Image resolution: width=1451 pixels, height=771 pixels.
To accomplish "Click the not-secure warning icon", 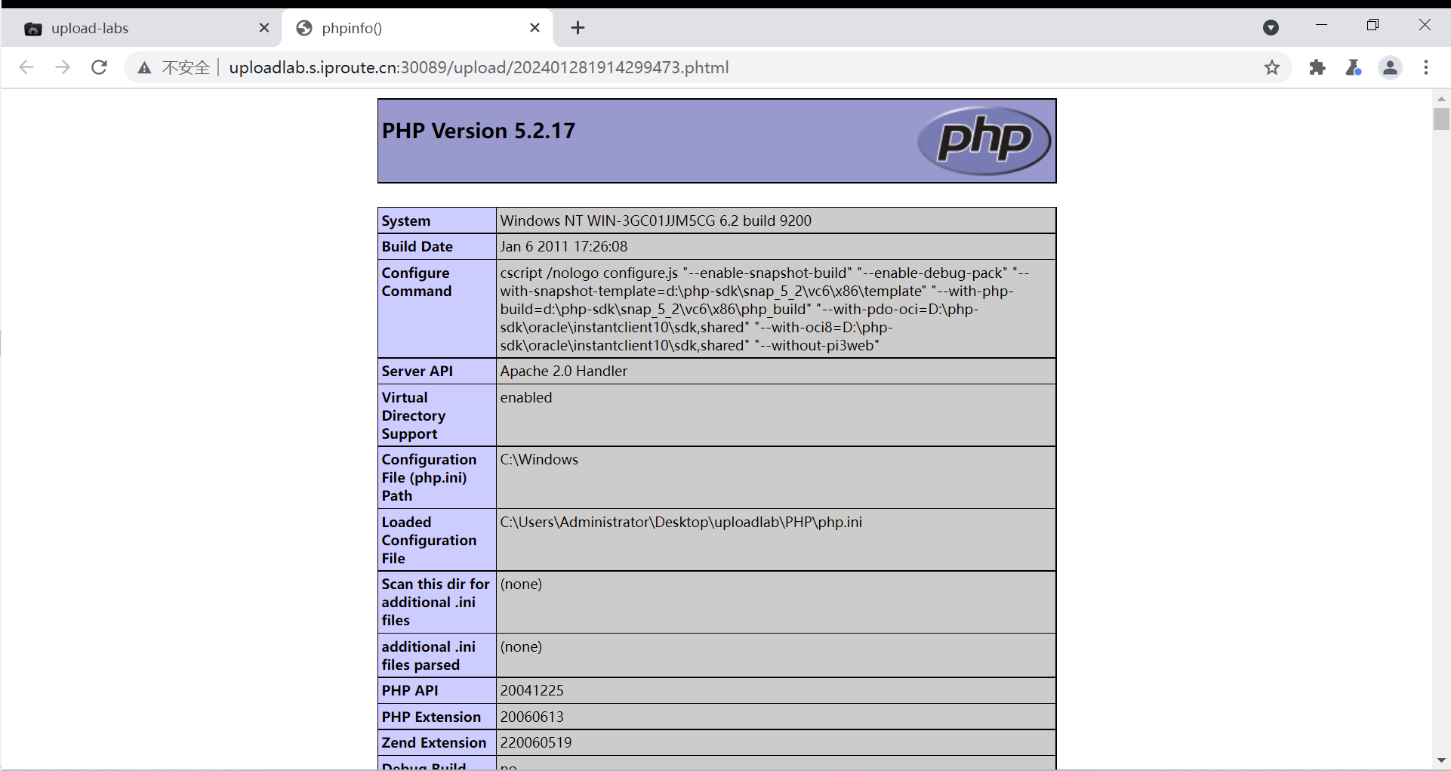I will (x=144, y=68).
